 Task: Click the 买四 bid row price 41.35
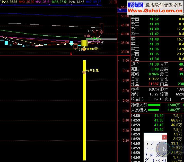[154, 54]
